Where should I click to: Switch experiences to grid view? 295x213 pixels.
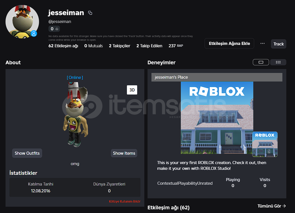pos(278,62)
